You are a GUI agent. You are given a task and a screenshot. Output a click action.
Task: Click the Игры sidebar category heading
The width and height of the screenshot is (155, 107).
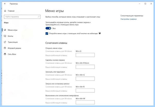coord(6,23)
